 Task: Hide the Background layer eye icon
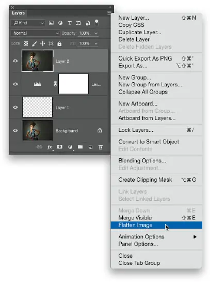click(15, 130)
